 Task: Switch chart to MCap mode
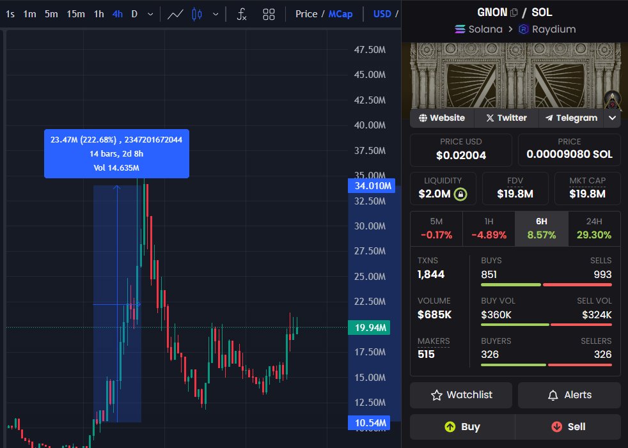click(x=340, y=14)
